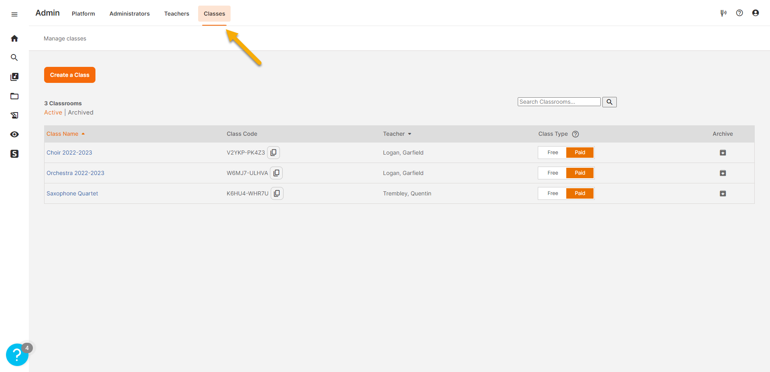
Task: Copy class code K6HU4-WHR7U
Action: click(x=277, y=193)
